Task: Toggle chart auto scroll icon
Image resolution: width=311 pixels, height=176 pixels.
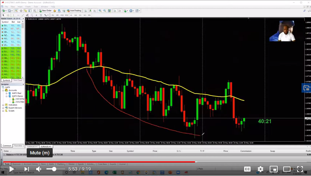Action: pyautogui.click(x=115, y=11)
